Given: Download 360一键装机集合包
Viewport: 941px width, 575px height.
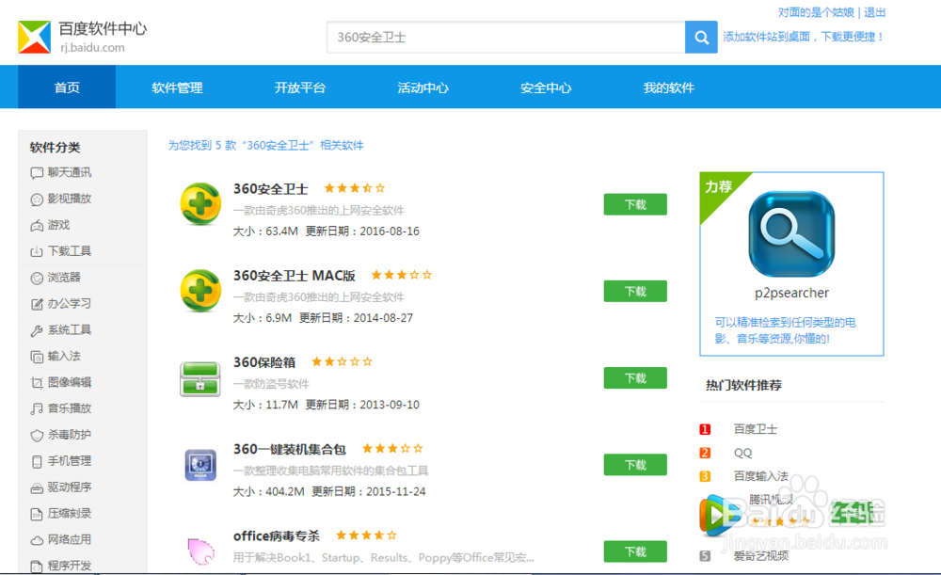Looking at the screenshot, I should [635, 465].
